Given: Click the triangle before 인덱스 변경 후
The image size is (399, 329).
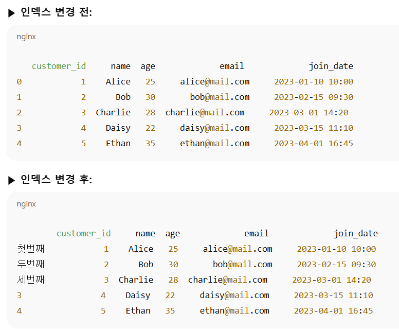Looking at the screenshot, I should click(x=11, y=180).
